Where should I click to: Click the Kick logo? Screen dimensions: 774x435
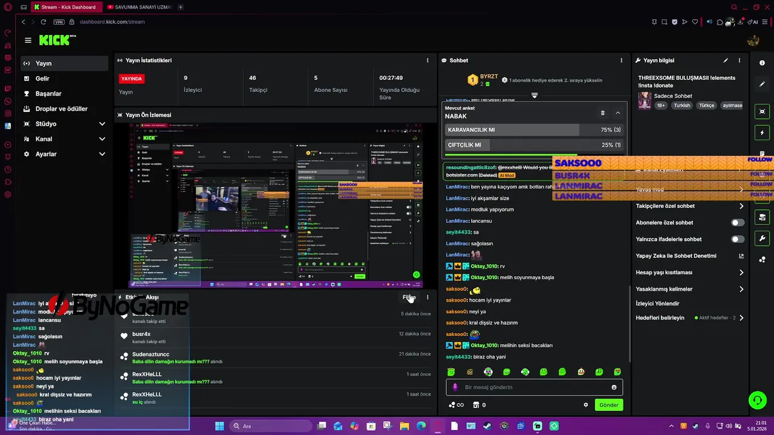click(x=55, y=40)
